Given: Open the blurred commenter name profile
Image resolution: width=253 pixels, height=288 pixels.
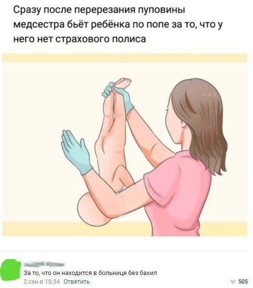Looking at the screenshot, I should pos(44,264).
